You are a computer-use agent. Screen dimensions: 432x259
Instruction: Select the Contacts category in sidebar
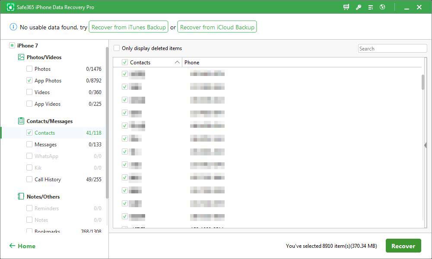(x=44, y=133)
